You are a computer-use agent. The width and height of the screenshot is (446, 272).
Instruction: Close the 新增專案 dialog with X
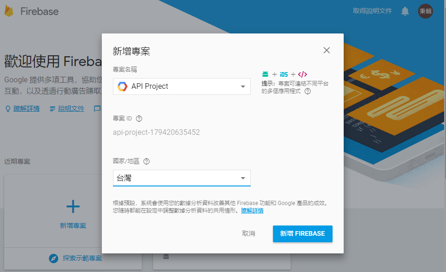326,50
